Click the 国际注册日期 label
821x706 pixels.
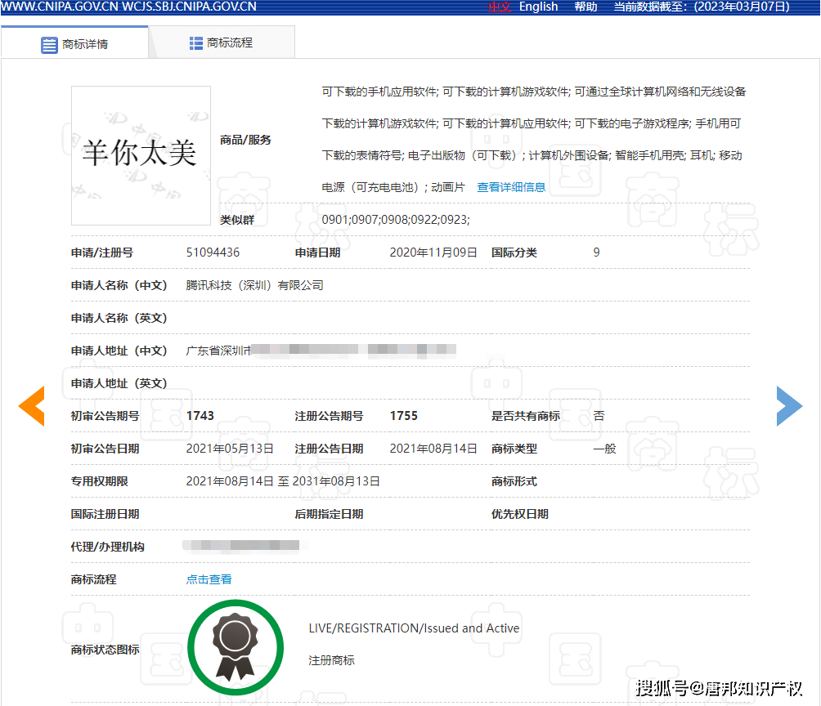(x=105, y=514)
